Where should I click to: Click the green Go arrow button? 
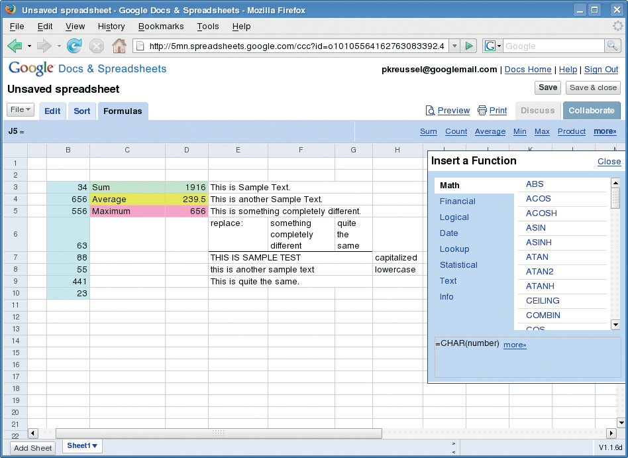(x=468, y=46)
